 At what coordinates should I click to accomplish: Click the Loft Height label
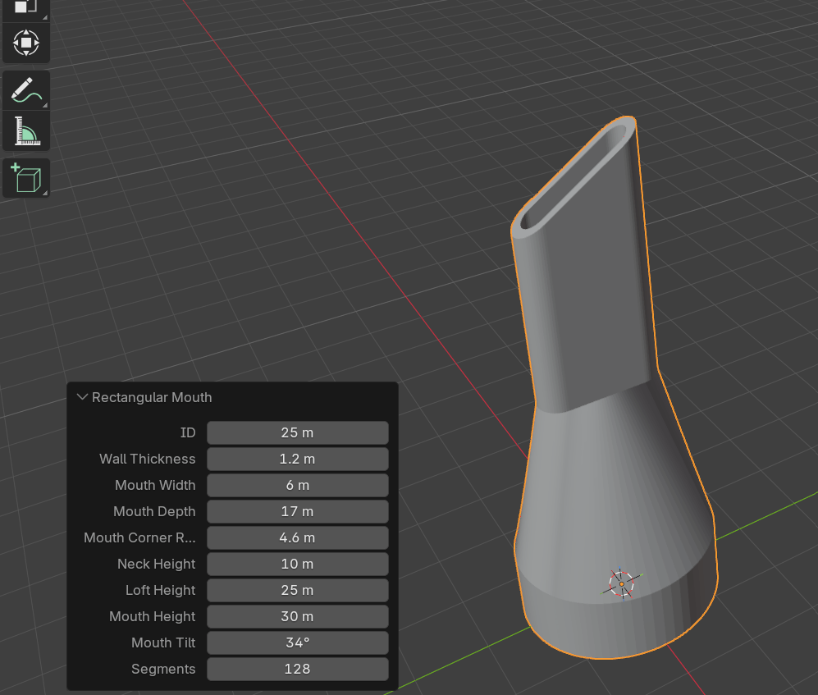160,590
